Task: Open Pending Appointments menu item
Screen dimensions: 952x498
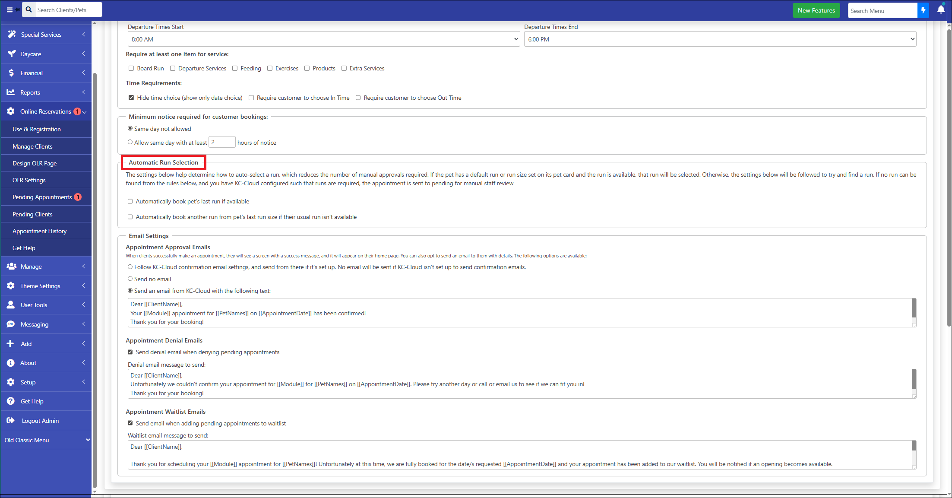Action: (x=42, y=197)
